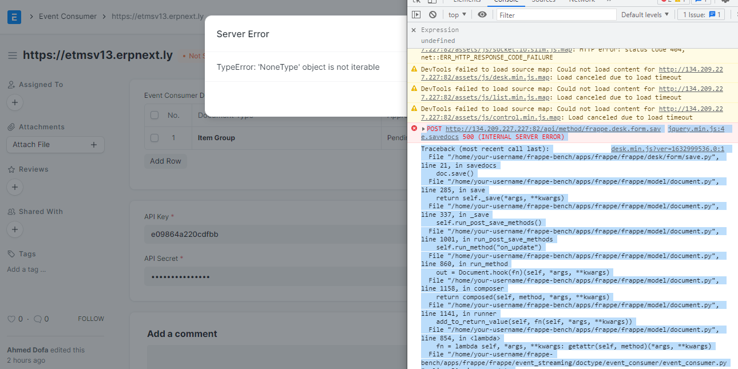Toggle the select-all checkbox in the table header
Image resolution: width=738 pixels, height=369 pixels.
(153, 114)
